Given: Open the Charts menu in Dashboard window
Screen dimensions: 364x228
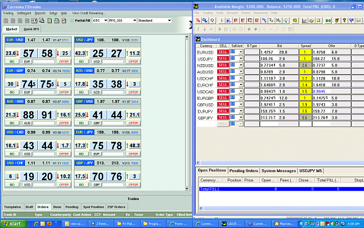Looking at the screenshot, I should coord(245,13).
